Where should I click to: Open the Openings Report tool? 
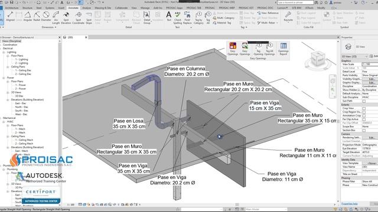point(283,49)
